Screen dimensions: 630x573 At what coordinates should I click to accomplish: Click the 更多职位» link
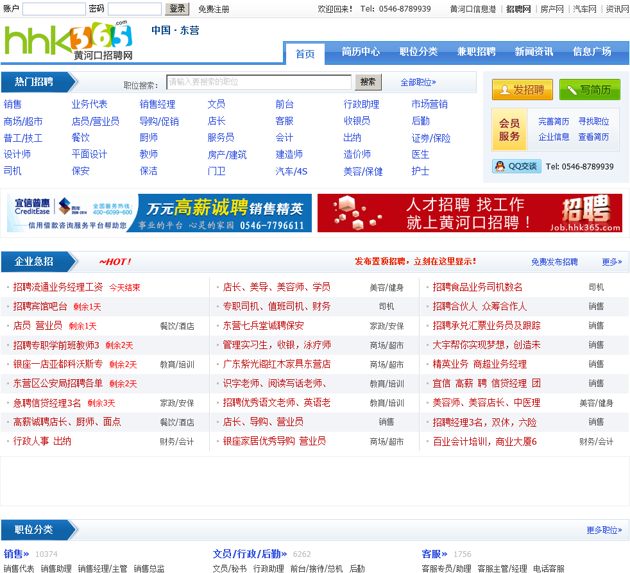pyautogui.click(x=604, y=530)
